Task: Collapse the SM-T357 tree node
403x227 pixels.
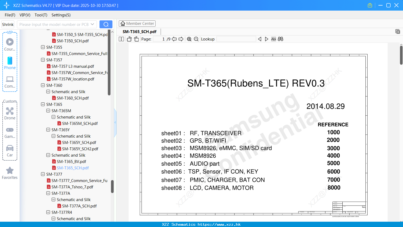Action: pyautogui.click(x=43, y=60)
